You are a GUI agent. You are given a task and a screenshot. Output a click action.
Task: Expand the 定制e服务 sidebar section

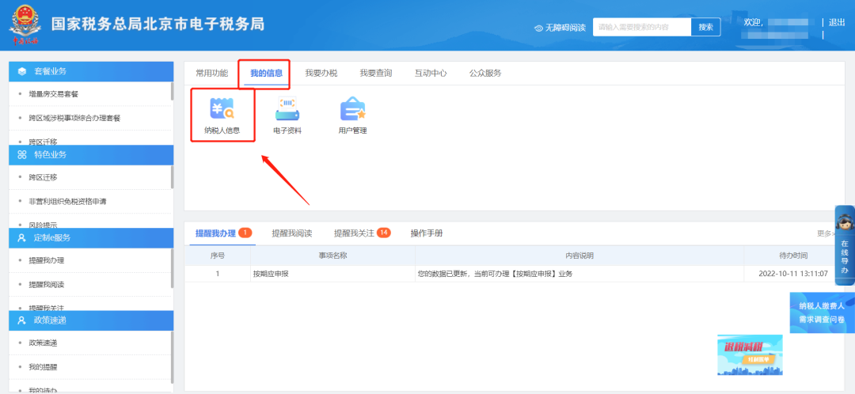coord(90,237)
